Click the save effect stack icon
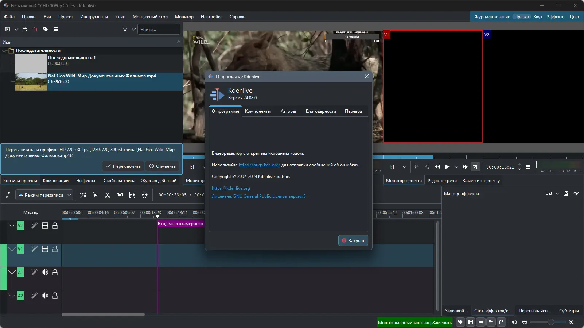Screen dimensions: 584x328 coord(566,193)
